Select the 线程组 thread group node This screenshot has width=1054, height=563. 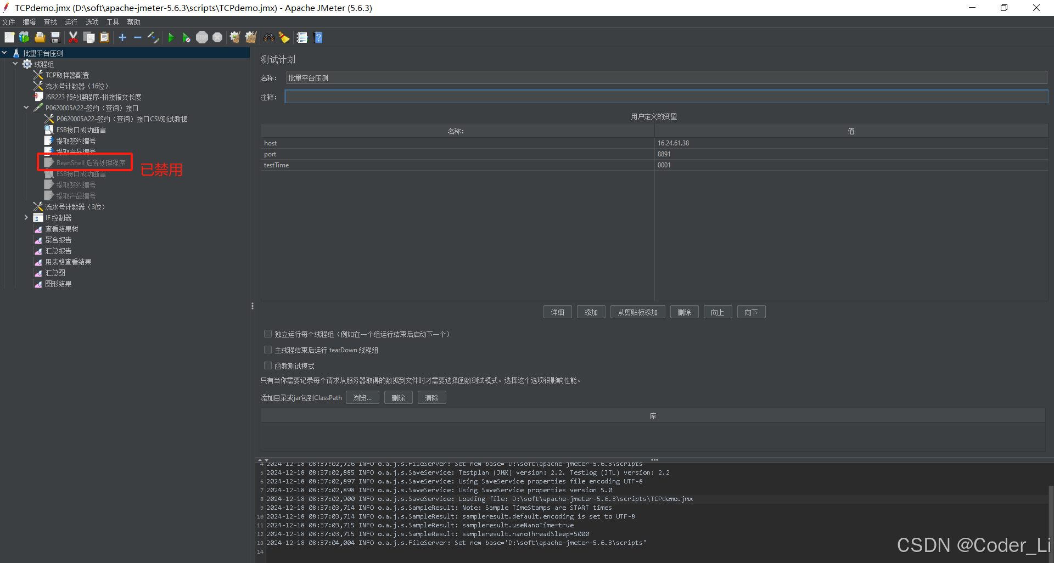[x=44, y=64]
